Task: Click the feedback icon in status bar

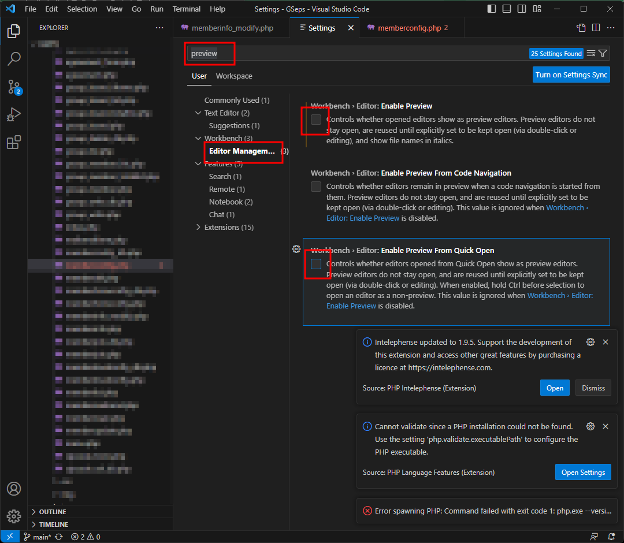Action: pos(594,537)
